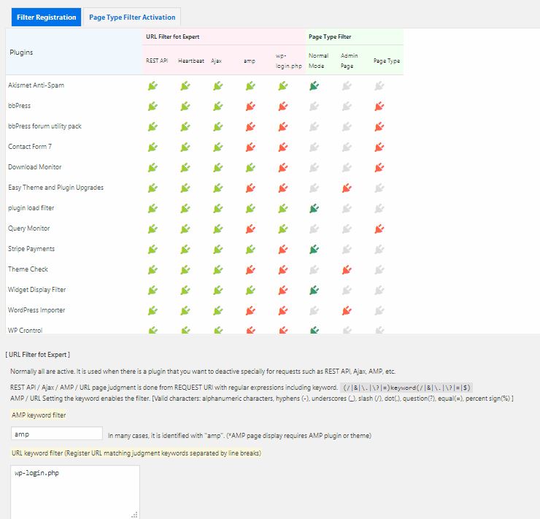Toggle Stripe Payments wp-login.php plug icon
Image resolution: width=540 pixels, height=519 pixels.
283,250
